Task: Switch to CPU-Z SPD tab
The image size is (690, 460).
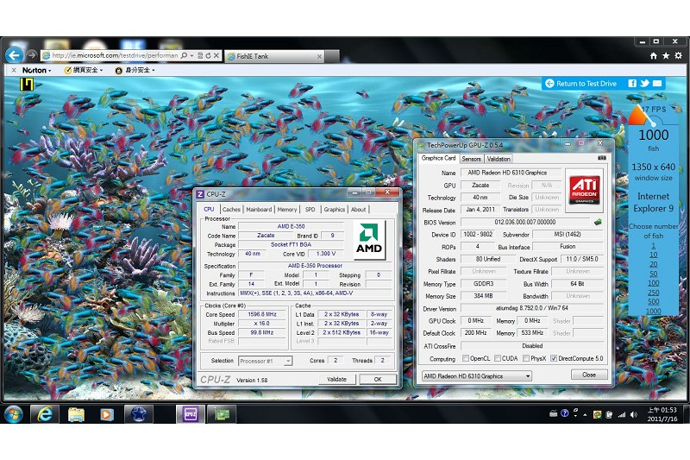Action: [310, 210]
